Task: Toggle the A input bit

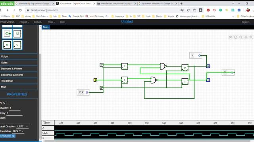Action: tap(199, 56)
